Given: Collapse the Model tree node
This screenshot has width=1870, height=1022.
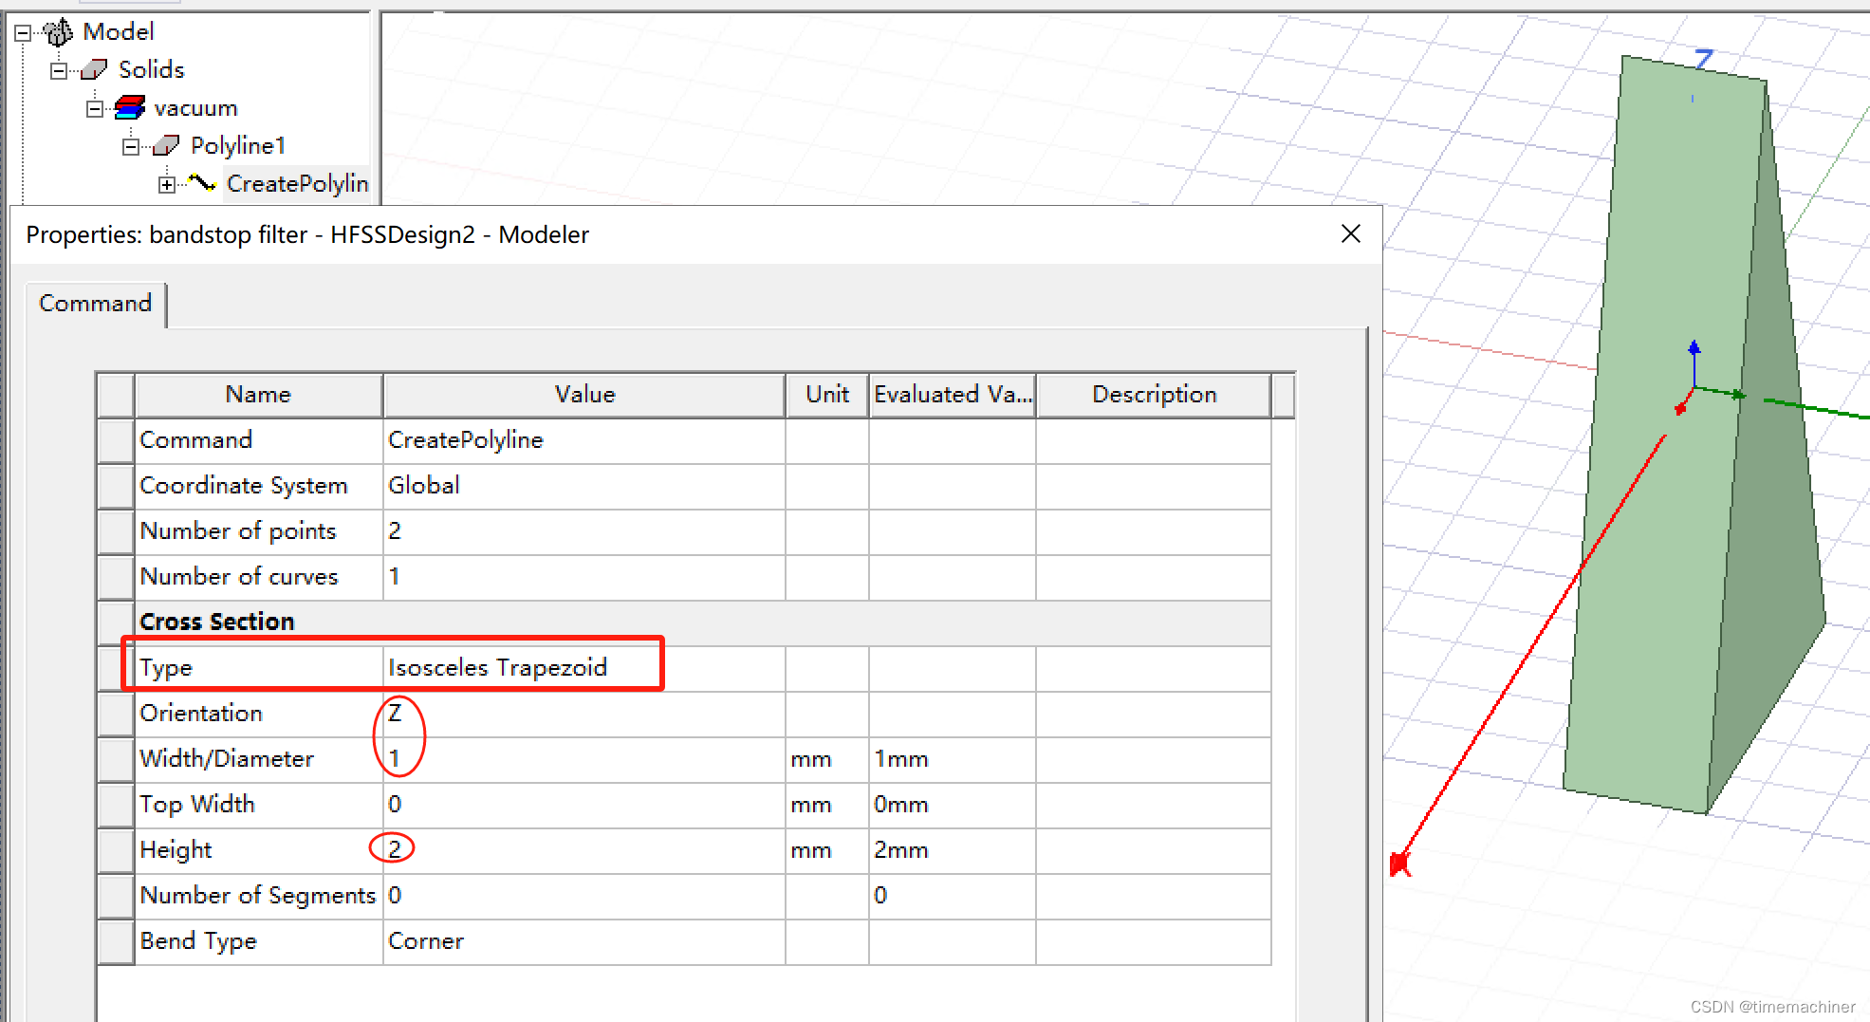Looking at the screenshot, I should (21, 31).
